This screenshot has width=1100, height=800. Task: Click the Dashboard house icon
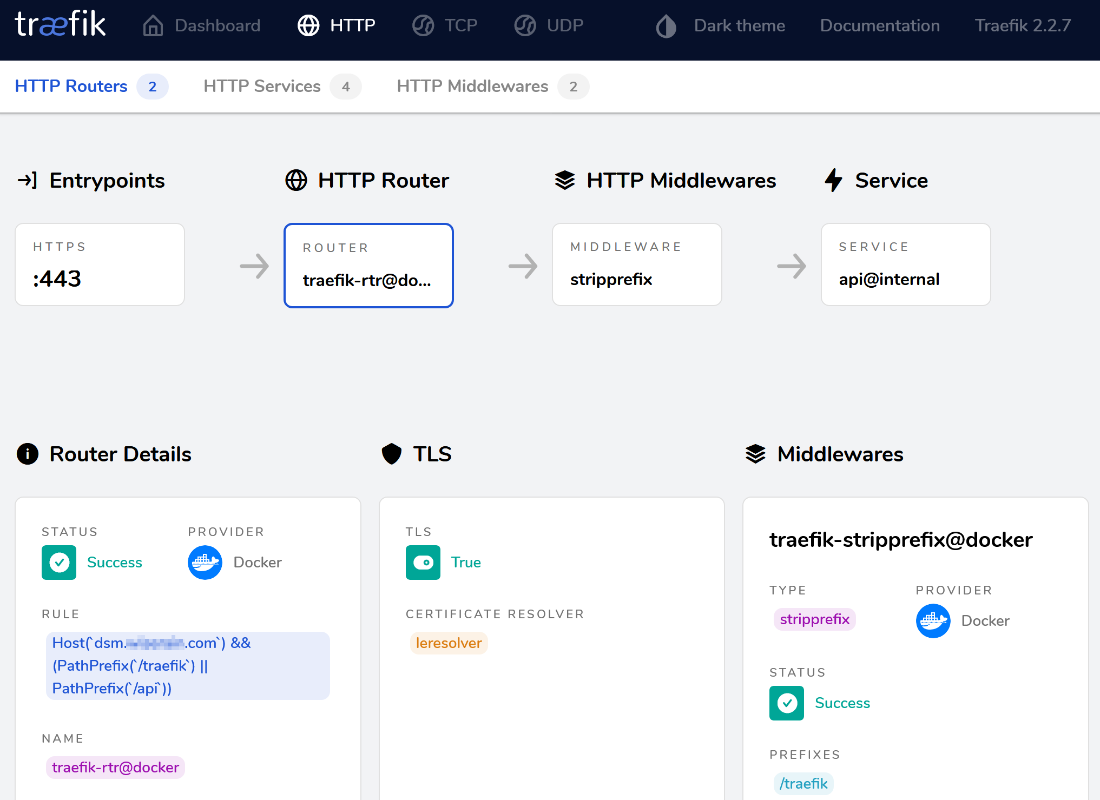click(153, 25)
